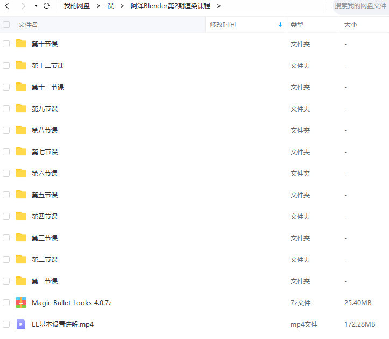Check the box for 第十二节课 folder
The height and width of the screenshot is (339, 389).
click(6, 65)
